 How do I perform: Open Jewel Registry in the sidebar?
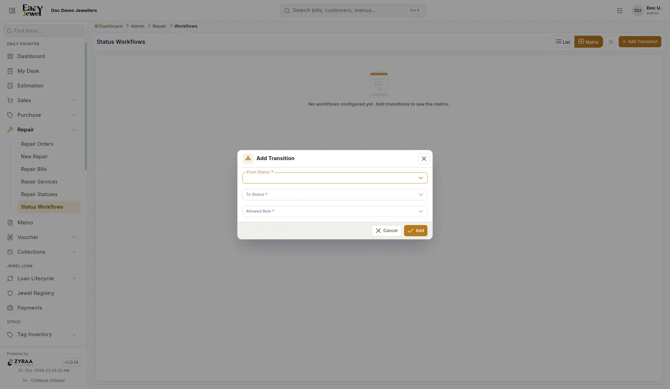(x=44, y=293)
